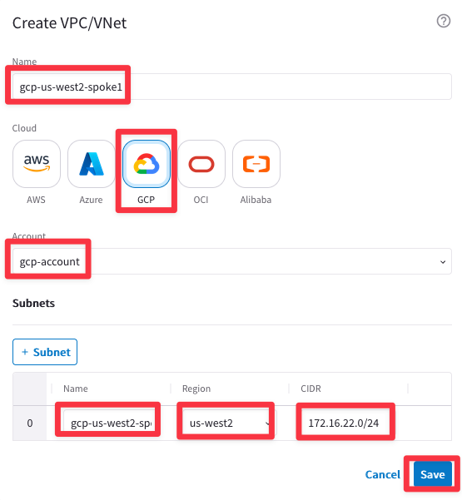
Task: Expand the Account field chevron arrow
Action: [443, 262]
